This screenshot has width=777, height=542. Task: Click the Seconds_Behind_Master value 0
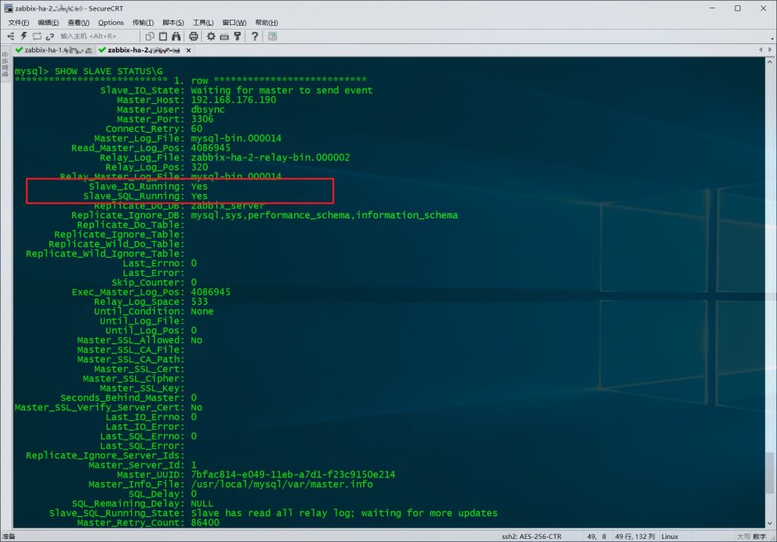click(x=193, y=397)
